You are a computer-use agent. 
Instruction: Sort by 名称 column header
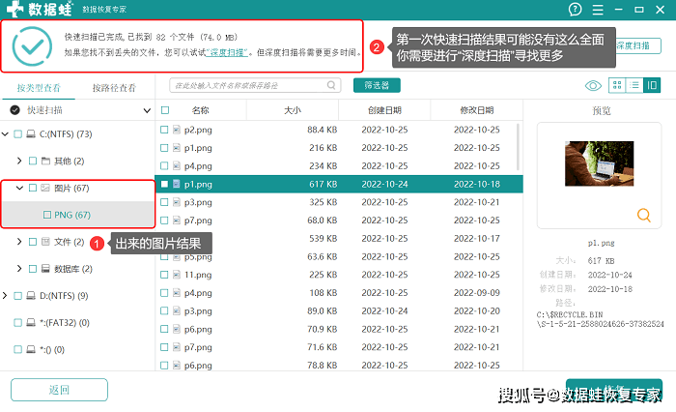pyautogui.click(x=201, y=110)
